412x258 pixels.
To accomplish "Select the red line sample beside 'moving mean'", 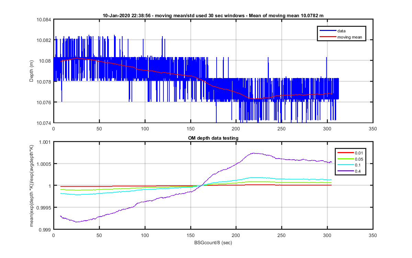I will [x=327, y=37].
